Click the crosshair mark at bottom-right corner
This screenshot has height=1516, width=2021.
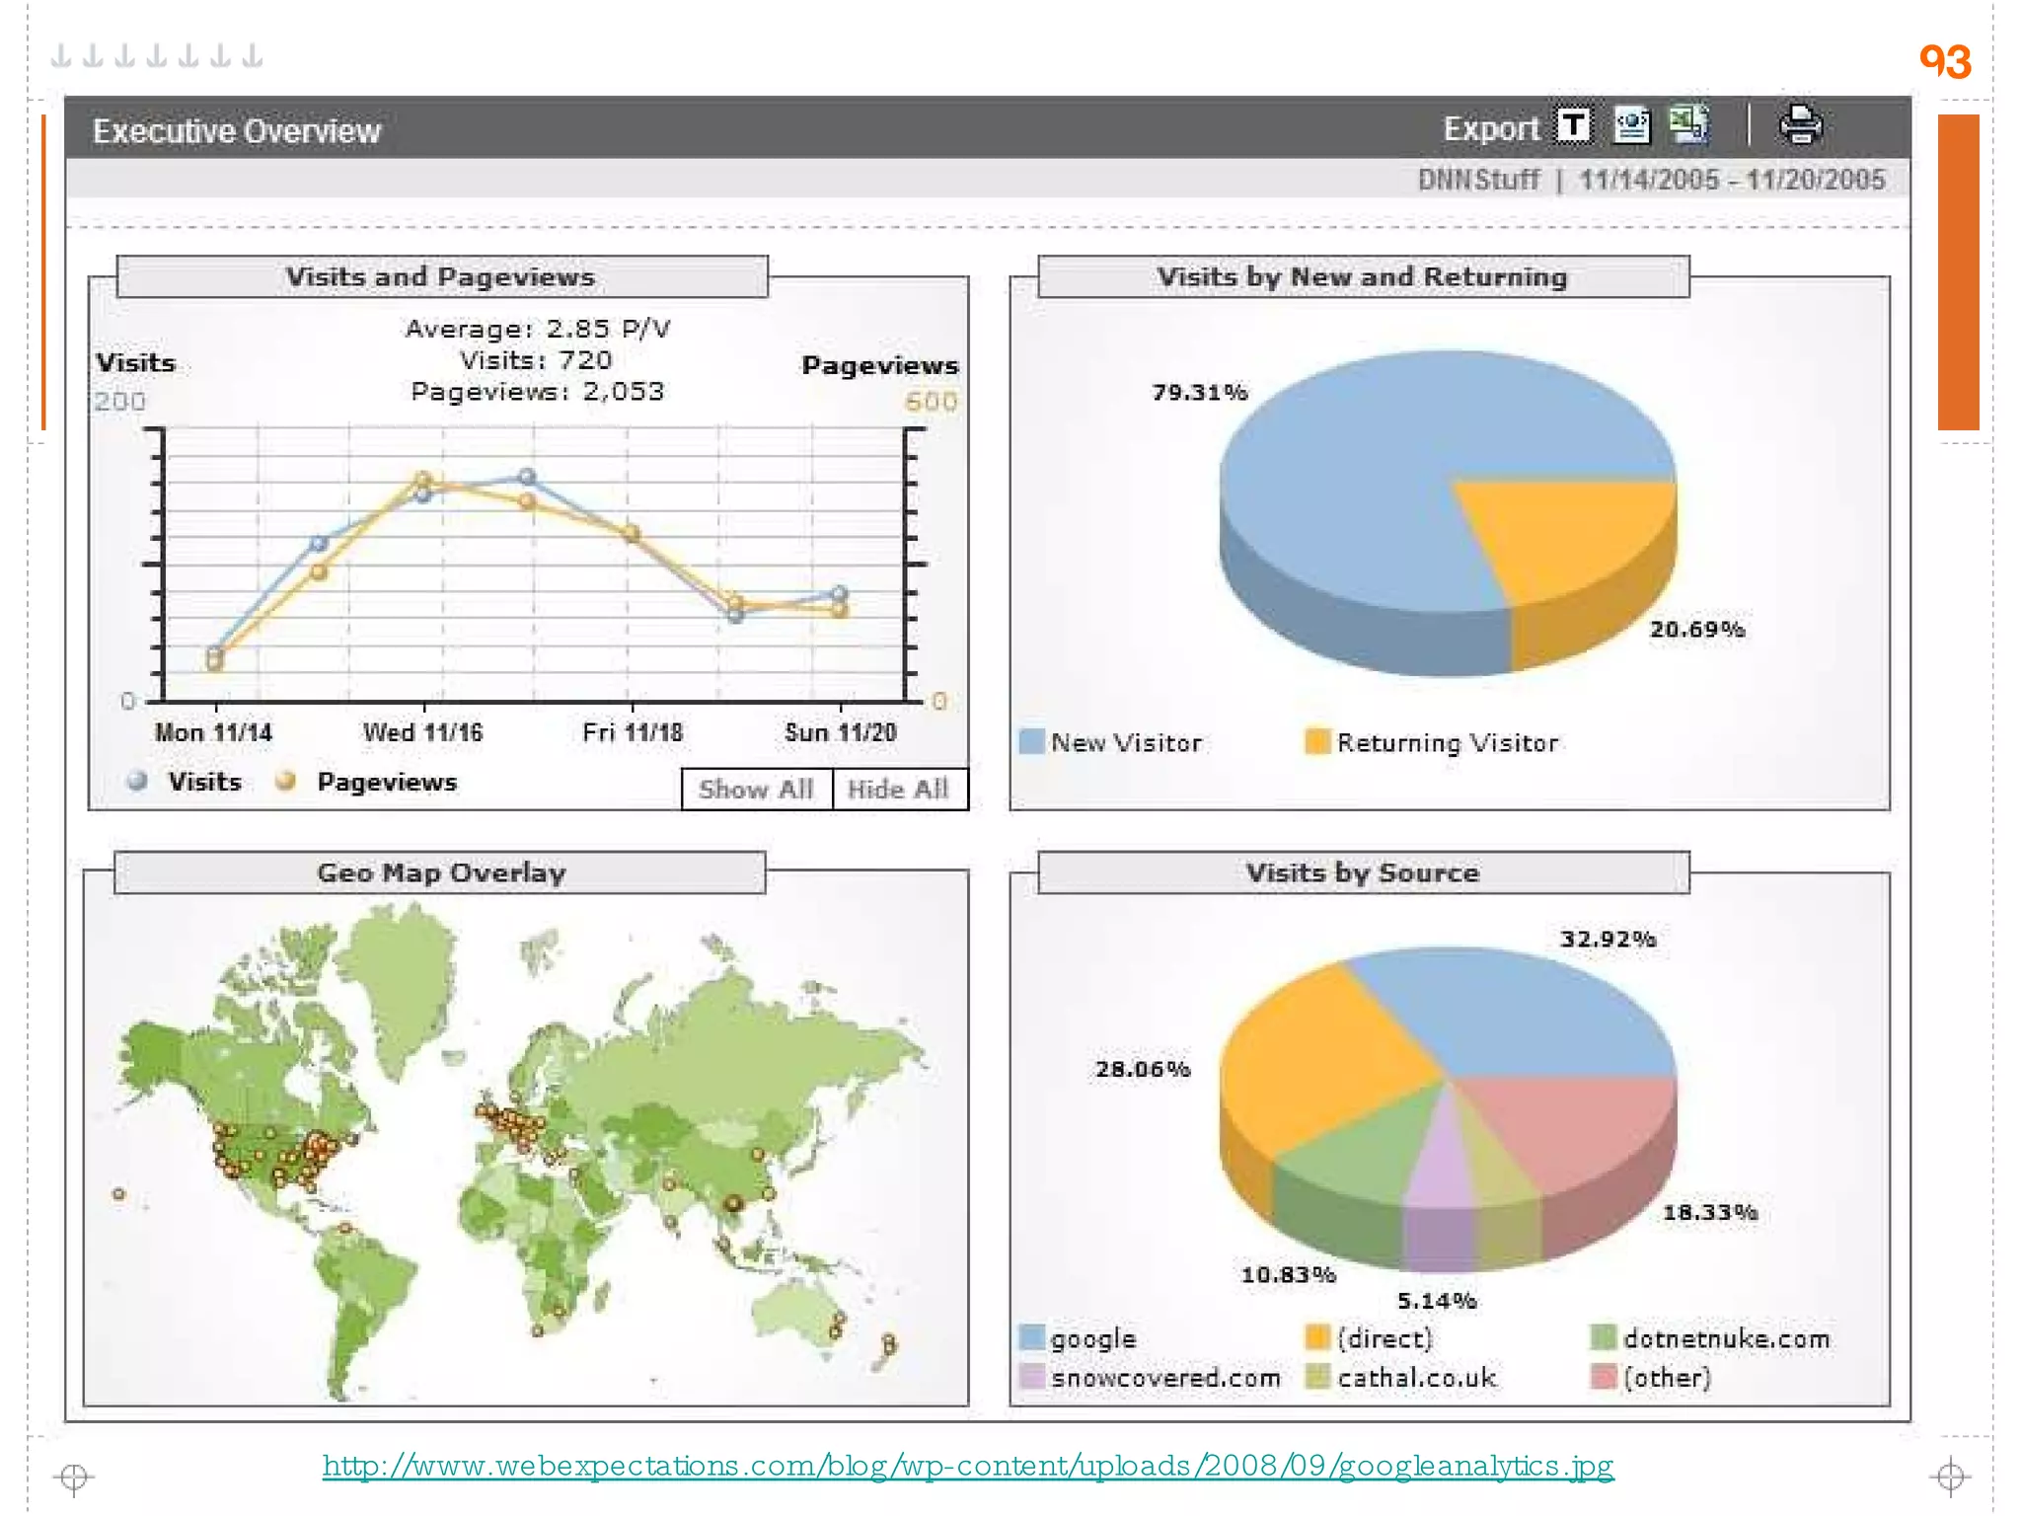pos(1950,1477)
